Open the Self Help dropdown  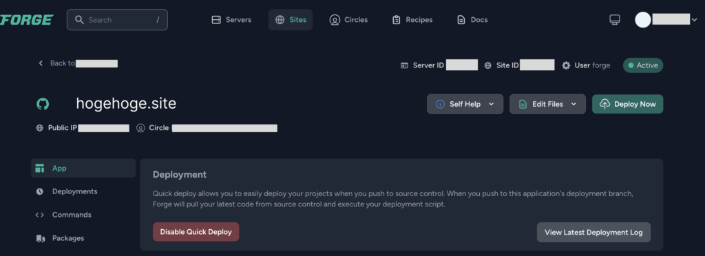click(465, 104)
